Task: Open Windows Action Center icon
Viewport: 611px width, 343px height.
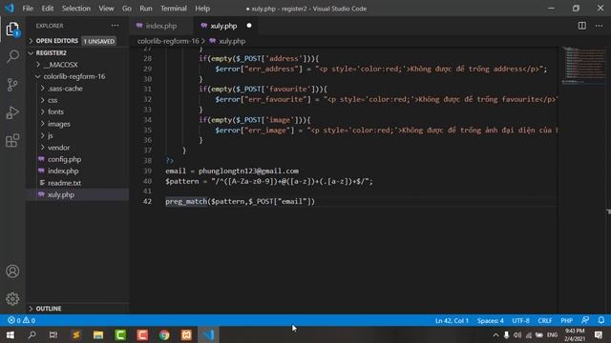Action: 599,334
